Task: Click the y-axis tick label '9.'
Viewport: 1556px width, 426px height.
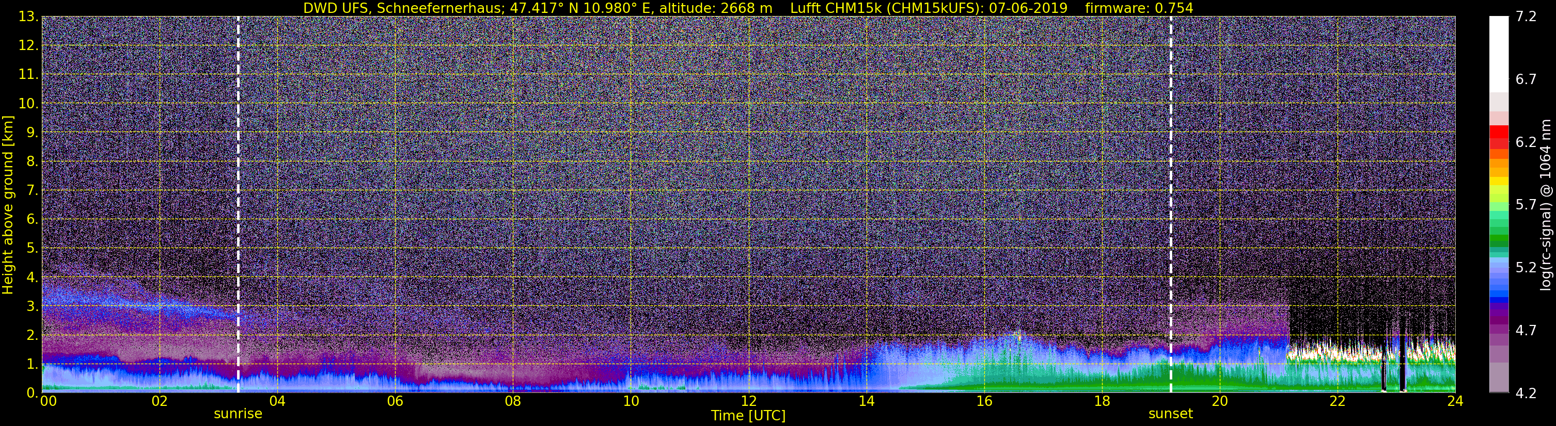Action: (33, 133)
